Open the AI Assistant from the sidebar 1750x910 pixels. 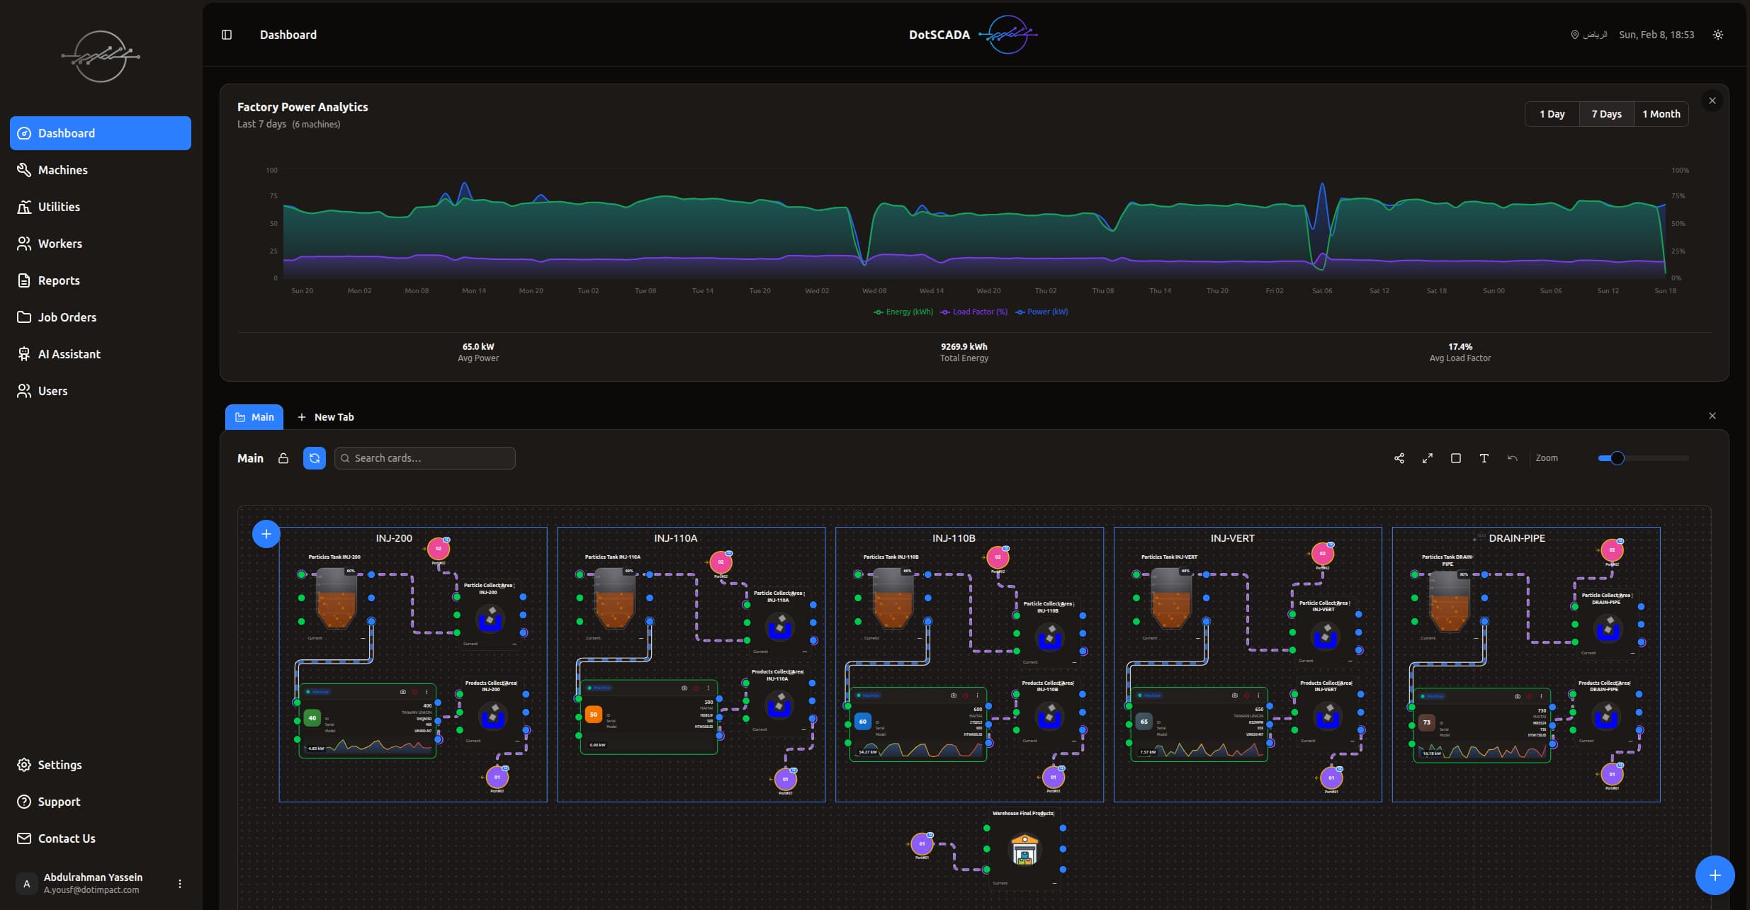[69, 354]
